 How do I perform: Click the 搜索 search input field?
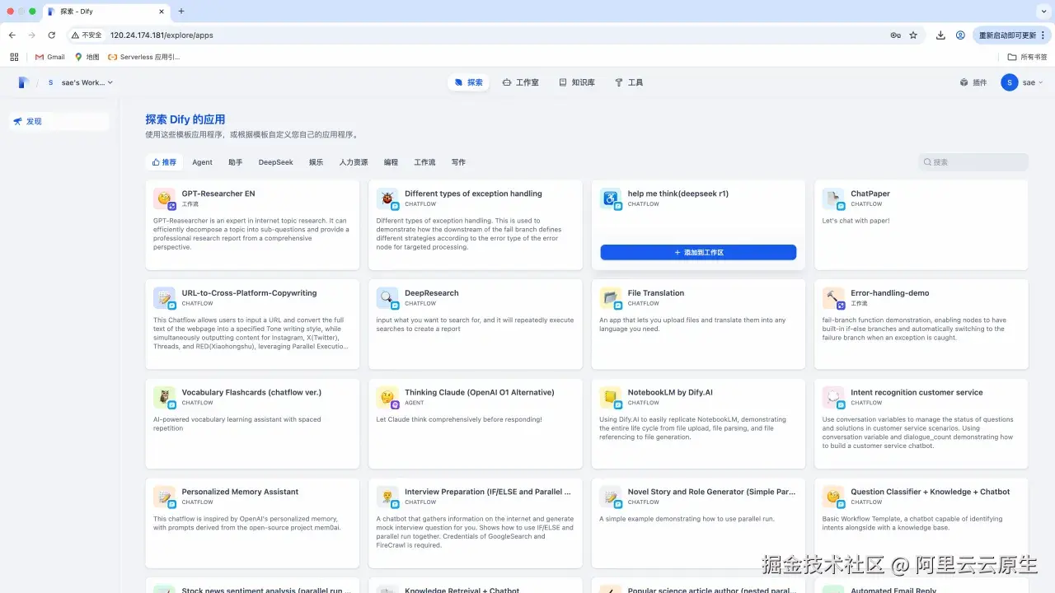coord(973,162)
